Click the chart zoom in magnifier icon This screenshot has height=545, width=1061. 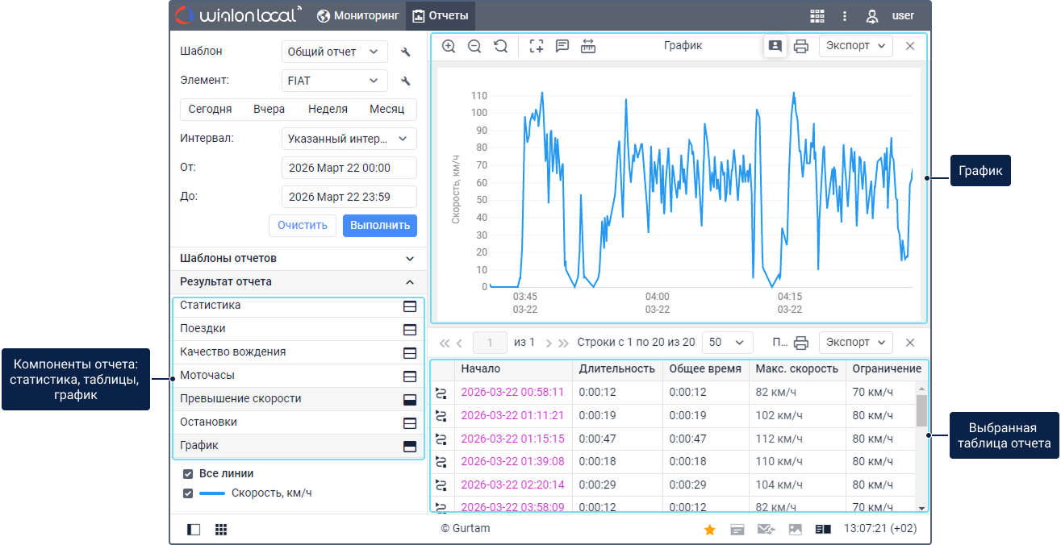[x=449, y=46]
